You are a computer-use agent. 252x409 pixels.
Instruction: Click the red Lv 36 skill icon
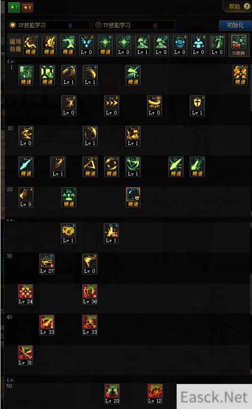pyautogui.click(x=90, y=294)
